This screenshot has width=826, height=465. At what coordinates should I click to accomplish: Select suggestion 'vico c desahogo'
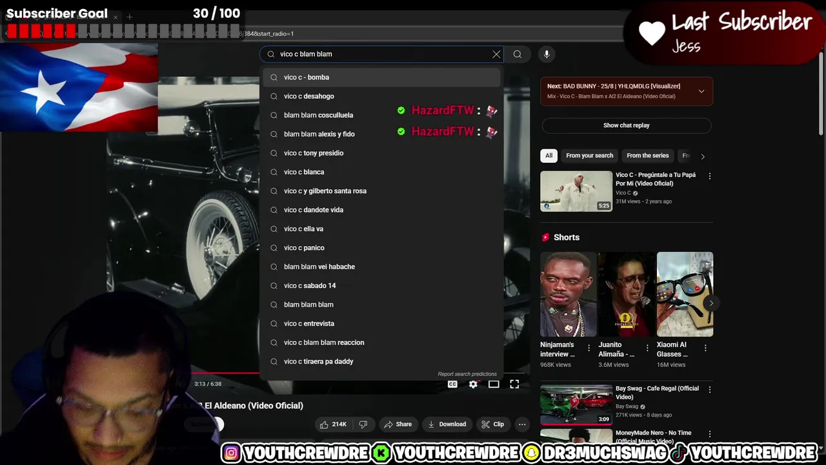381,96
